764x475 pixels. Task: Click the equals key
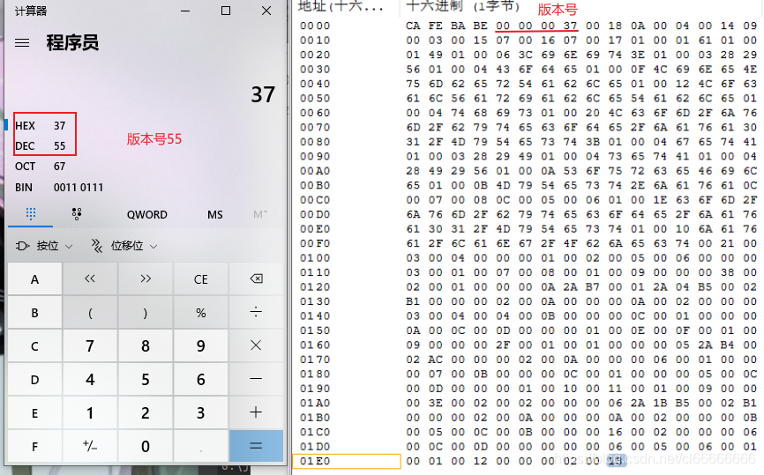256,446
